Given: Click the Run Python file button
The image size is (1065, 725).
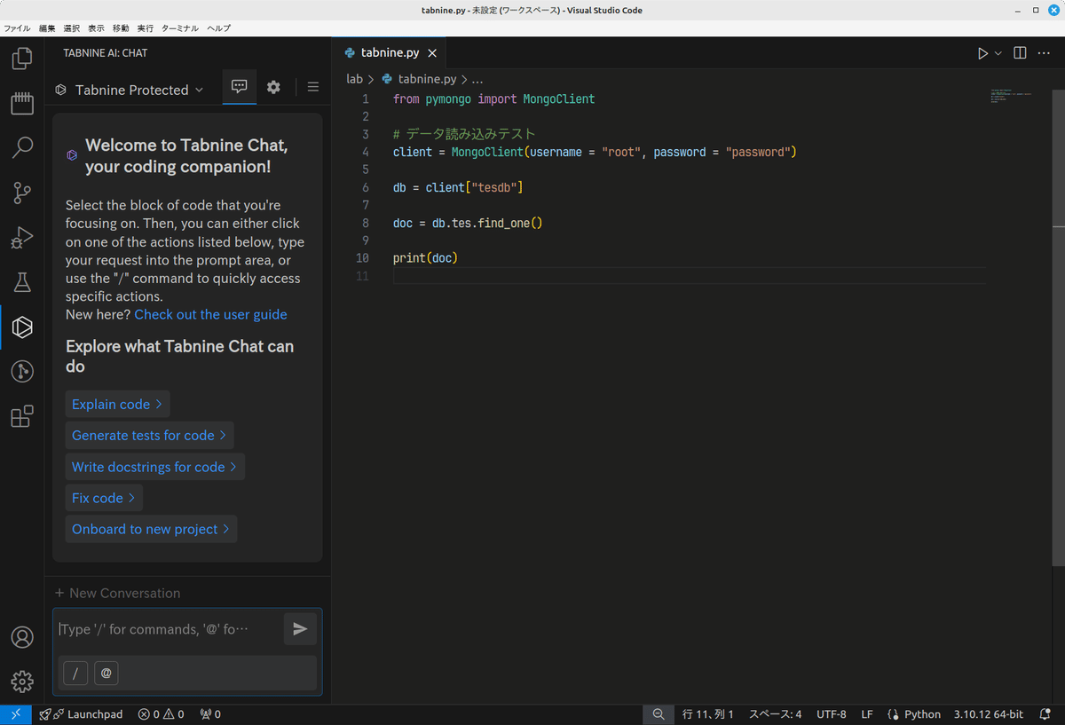Looking at the screenshot, I should click(982, 52).
